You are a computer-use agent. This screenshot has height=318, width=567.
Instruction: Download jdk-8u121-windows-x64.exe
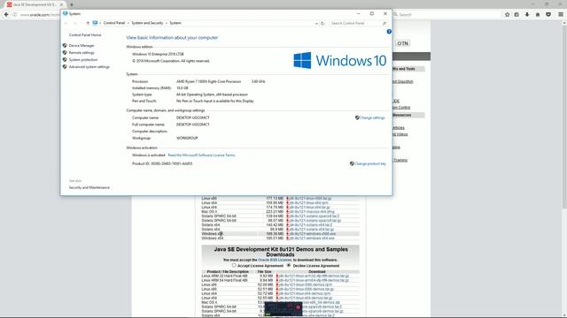click(312, 238)
